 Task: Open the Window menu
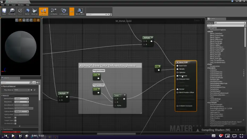coord(21,5)
